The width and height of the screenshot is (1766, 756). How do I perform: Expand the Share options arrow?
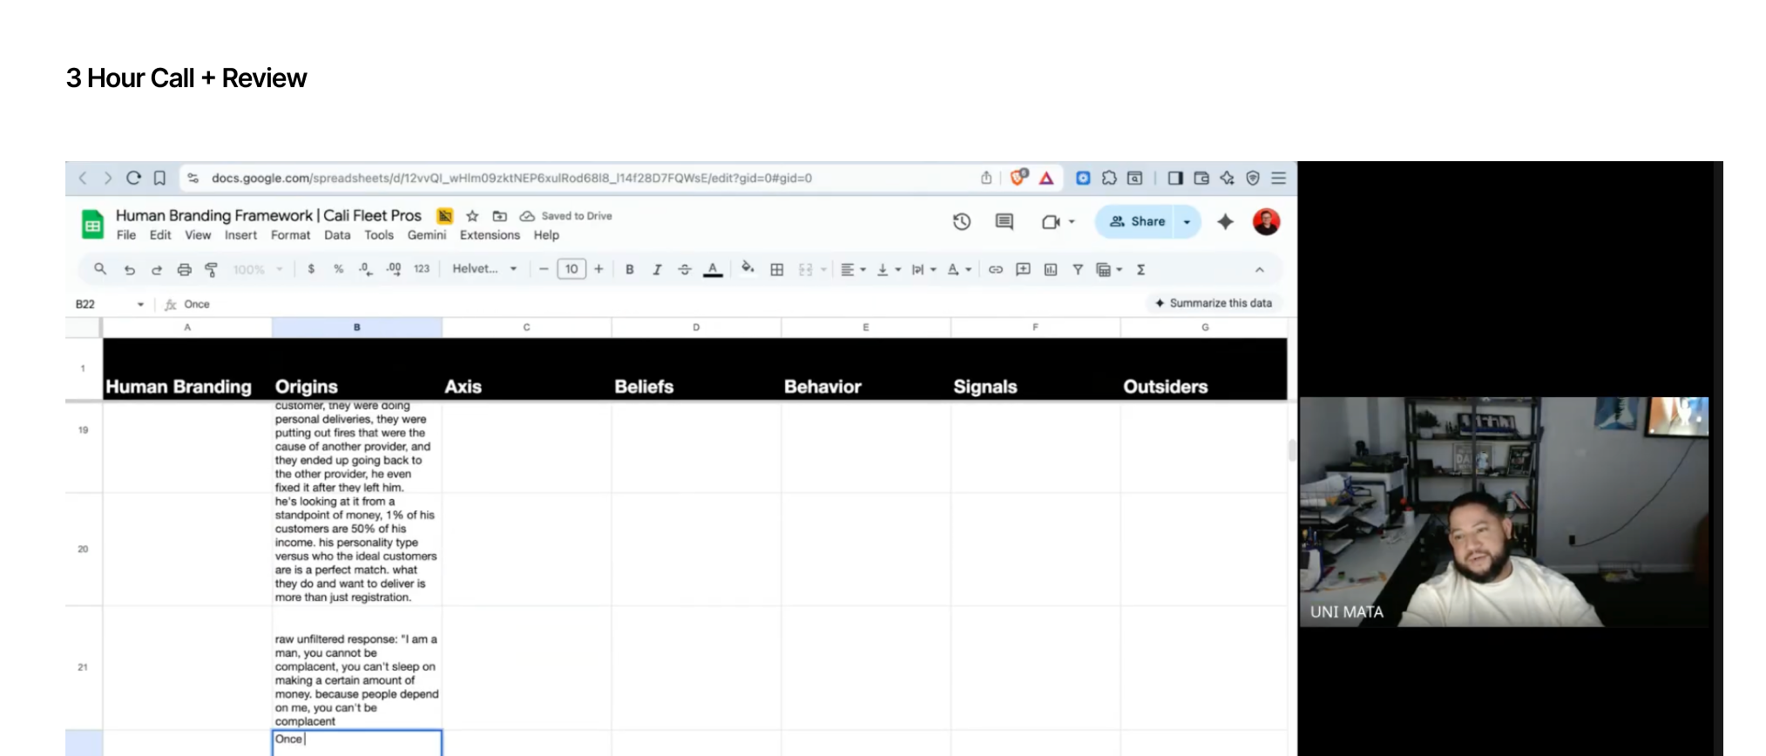click(x=1187, y=222)
